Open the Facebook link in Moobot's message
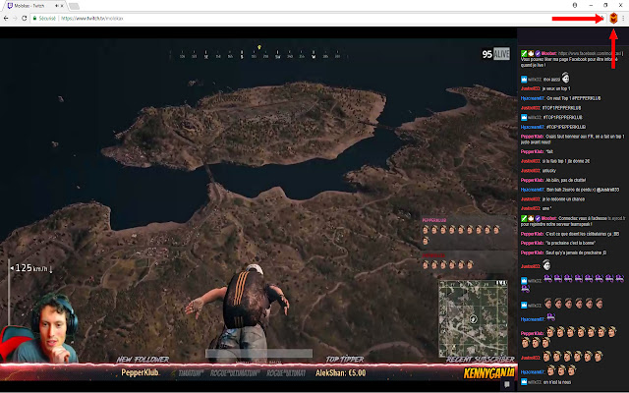Viewport: 629px width, 393px height. pyautogui.click(x=590, y=53)
